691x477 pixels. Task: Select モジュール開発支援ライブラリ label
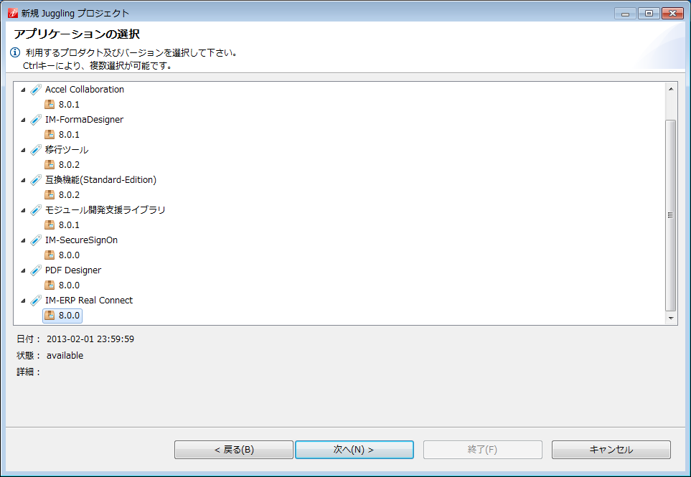click(x=105, y=210)
